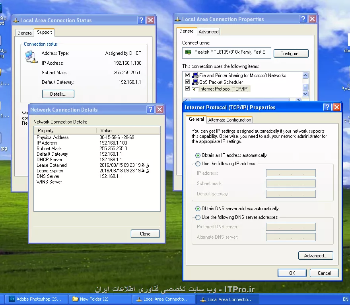
Task: Select the File and Printer Sharing icon
Action: (x=195, y=75)
